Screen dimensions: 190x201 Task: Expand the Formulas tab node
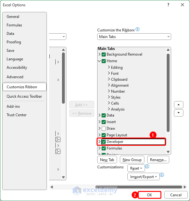[99, 148]
